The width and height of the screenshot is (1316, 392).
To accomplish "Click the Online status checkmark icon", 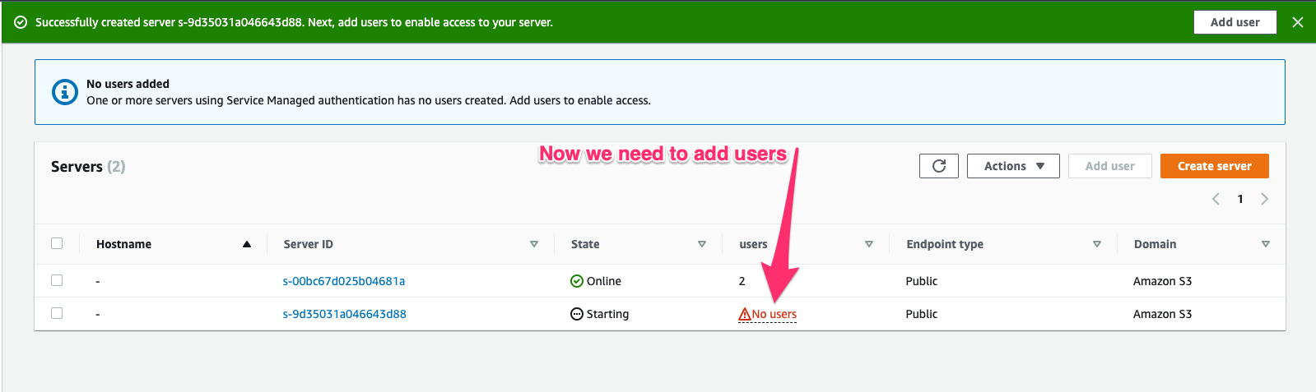I will (x=577, y=281).
